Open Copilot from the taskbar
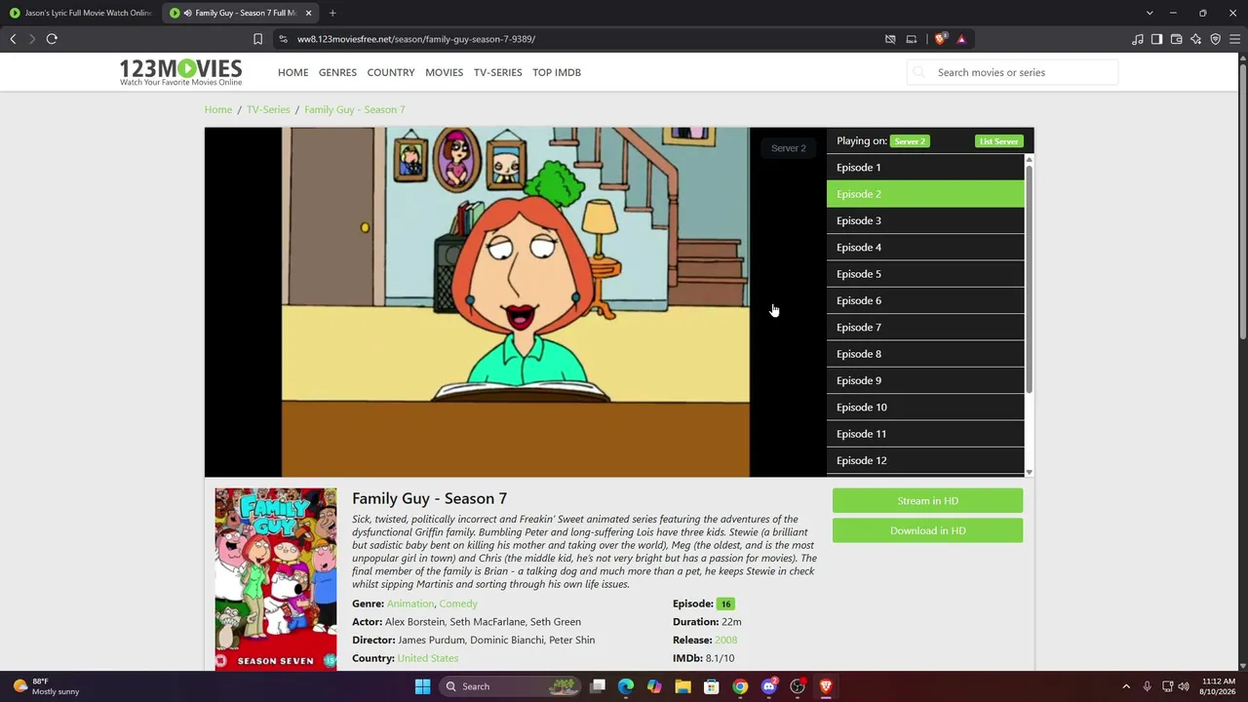Viewport: 1248px width, 702px height. point(654,686)
